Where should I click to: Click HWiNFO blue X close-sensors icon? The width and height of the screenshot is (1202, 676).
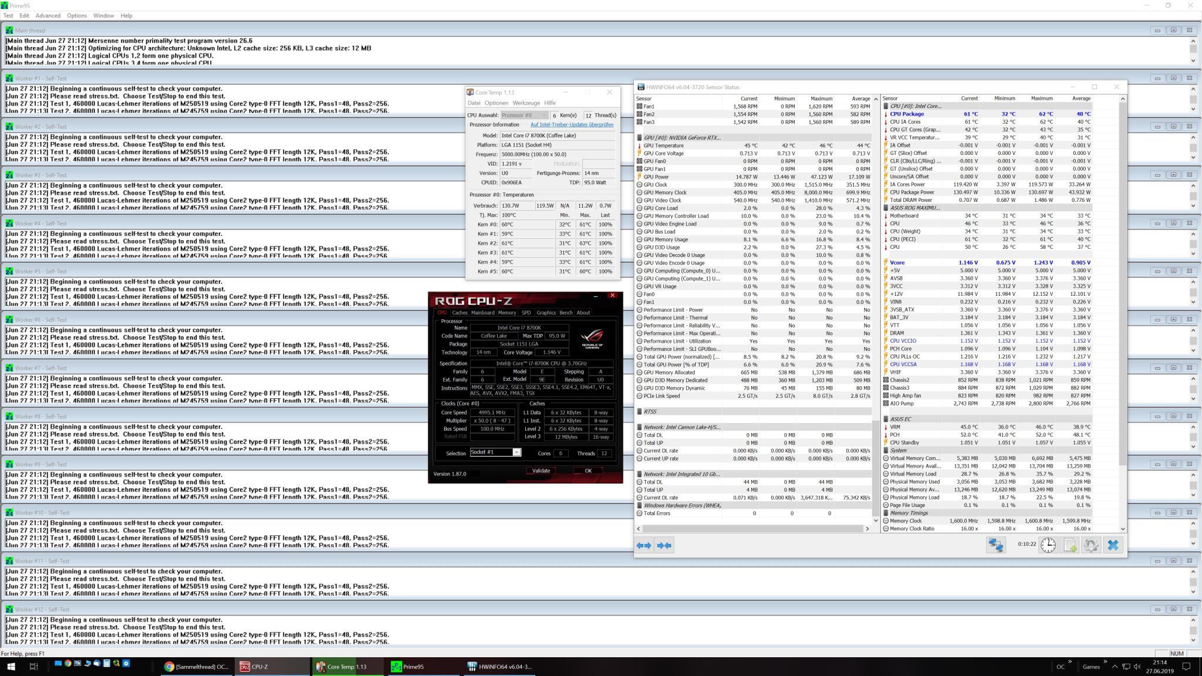point(1113,545)
